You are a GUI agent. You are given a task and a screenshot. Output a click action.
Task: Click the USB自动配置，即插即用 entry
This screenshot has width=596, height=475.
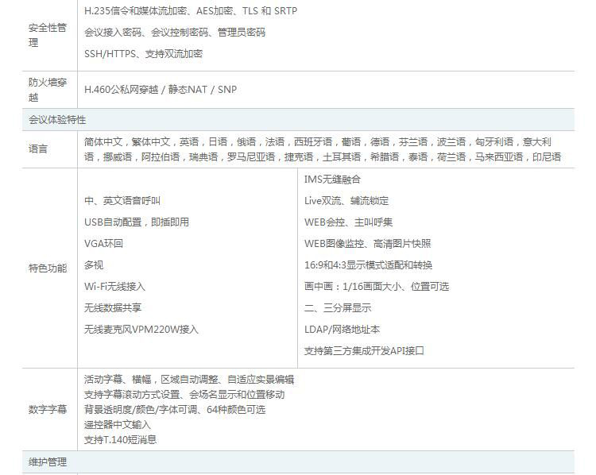click(137, 222)
